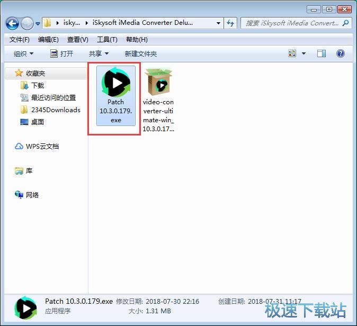Expand the 组织 dropdown
This screenshot has width=357, height=326.
click(x=23, y=53)
